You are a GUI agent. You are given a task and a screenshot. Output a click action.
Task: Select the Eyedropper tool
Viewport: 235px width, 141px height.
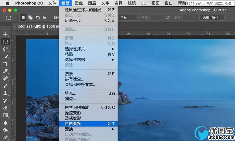point(5,71)
